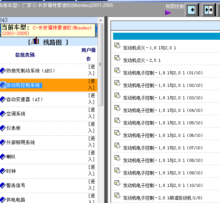This screenshot has height=203, width=220.
Task: Click diagram icon for 发动机电子控制 (03/10)
Action: (118, 96)
